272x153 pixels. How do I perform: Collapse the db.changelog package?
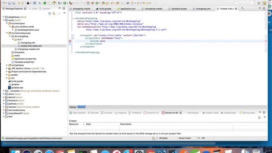(10, 36)
